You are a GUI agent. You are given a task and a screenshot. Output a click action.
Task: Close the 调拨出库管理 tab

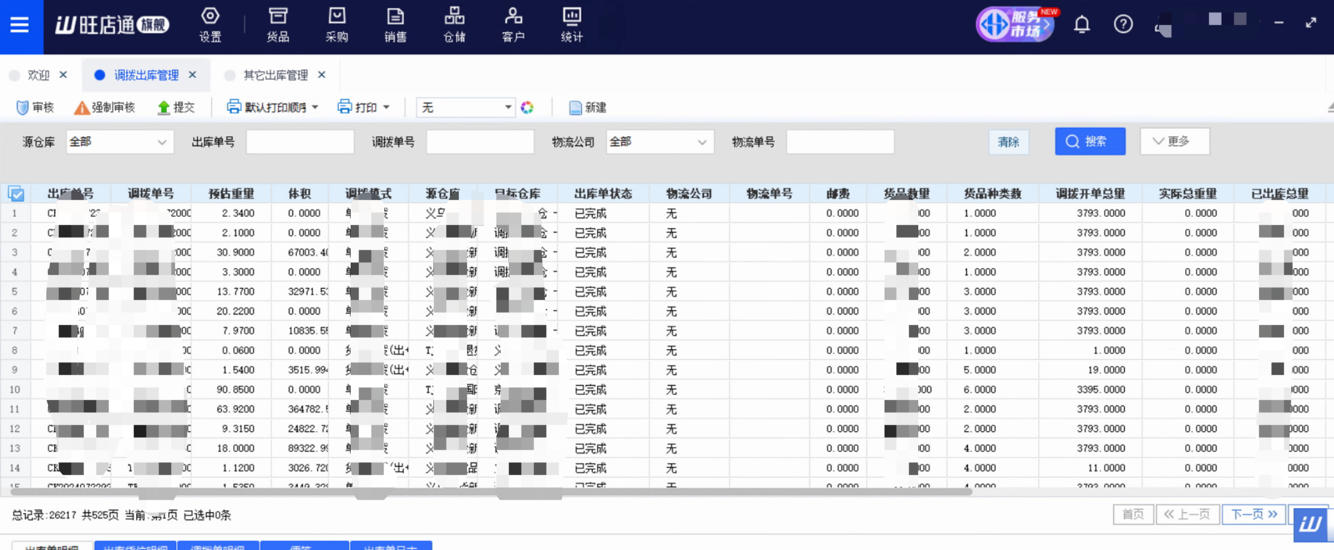[193, 75]
